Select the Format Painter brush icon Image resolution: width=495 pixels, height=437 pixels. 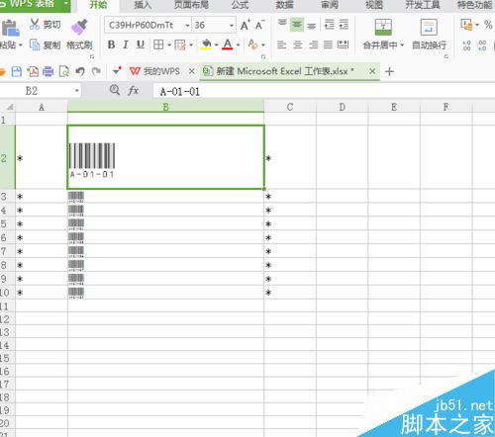[x=79, y=27]
